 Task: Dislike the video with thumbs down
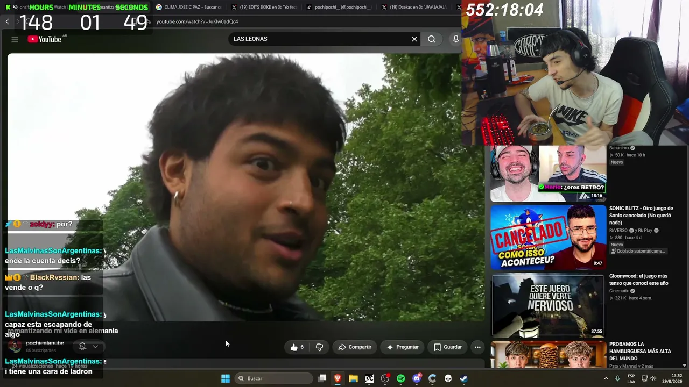319,347
